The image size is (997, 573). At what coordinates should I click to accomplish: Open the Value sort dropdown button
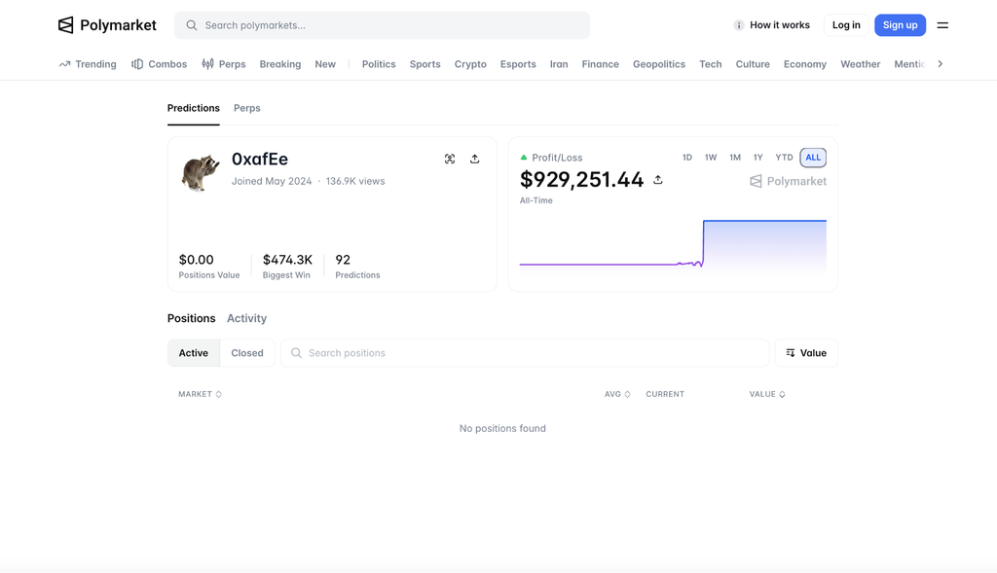[x=806, y=353]
